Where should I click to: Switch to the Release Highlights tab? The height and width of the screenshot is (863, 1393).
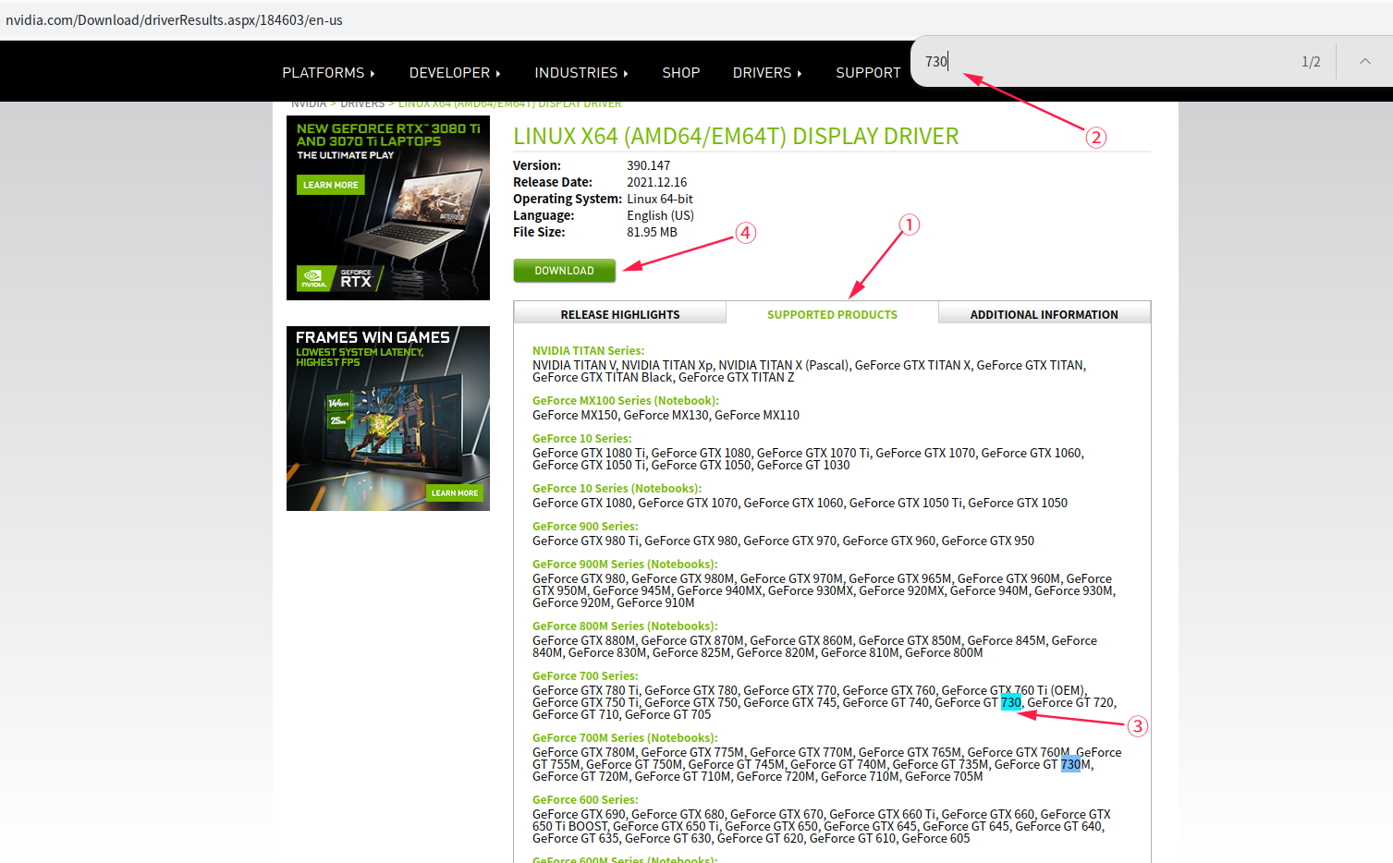tap(620, 314)
